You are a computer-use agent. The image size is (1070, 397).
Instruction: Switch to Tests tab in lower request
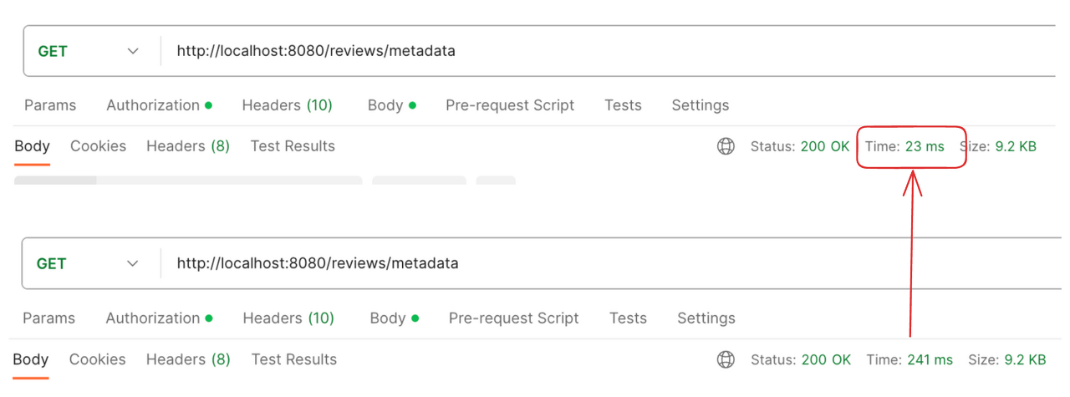click(x=628, y=318)
